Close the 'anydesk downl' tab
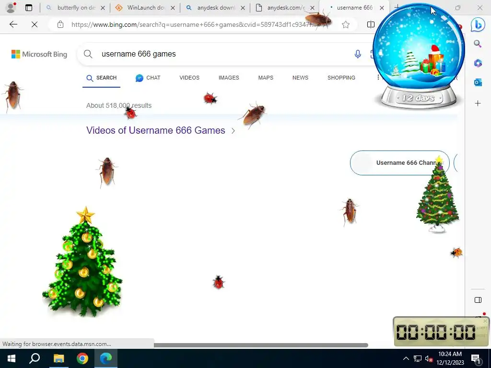Viewport: 491px width, 368px height. click(x=243, y=8)
